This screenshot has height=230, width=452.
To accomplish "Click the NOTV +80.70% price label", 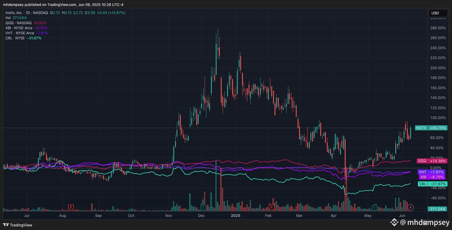I will click(x=431, y=128).
